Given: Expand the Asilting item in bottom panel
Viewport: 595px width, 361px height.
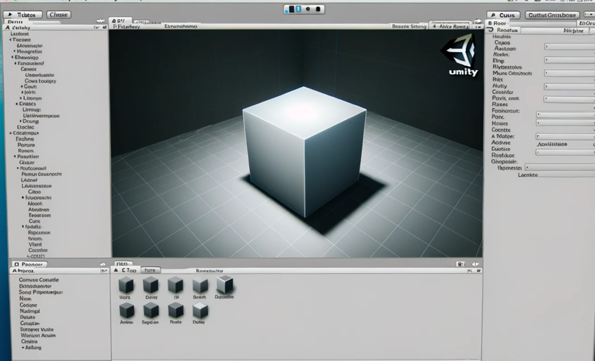Looking at the screenshot, I should (22, 347).
